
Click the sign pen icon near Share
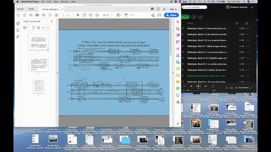pyautogui.click(x=153, y=15)
